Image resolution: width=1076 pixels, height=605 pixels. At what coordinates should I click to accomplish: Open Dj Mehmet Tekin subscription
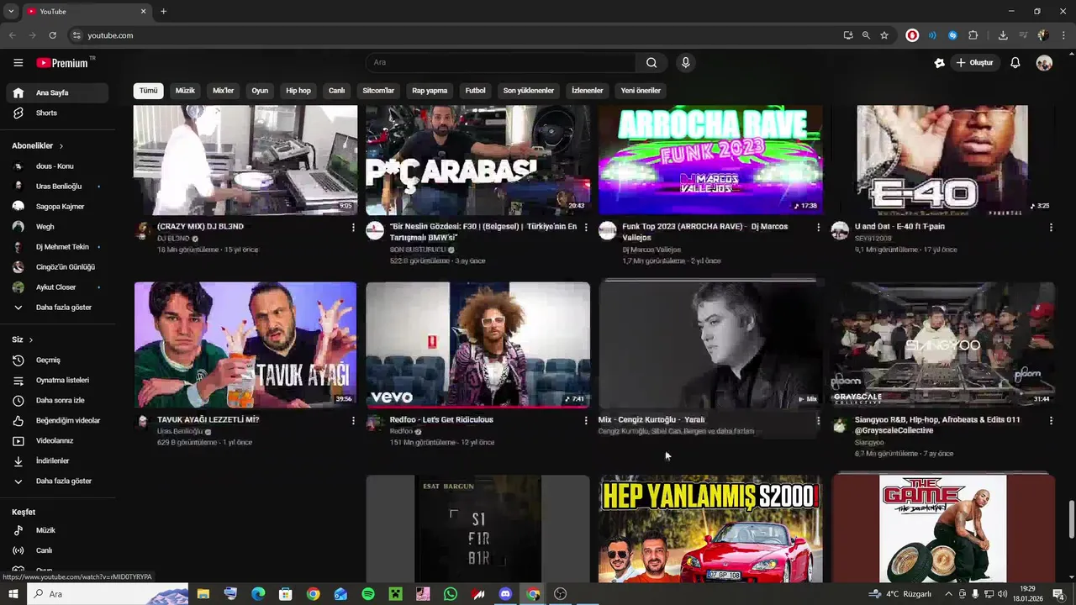click(57, 247)
